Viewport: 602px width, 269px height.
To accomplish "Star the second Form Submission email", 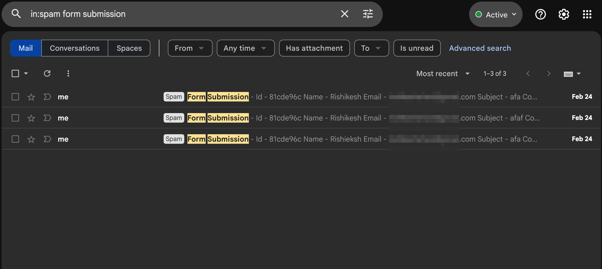I will coord(31,118).
